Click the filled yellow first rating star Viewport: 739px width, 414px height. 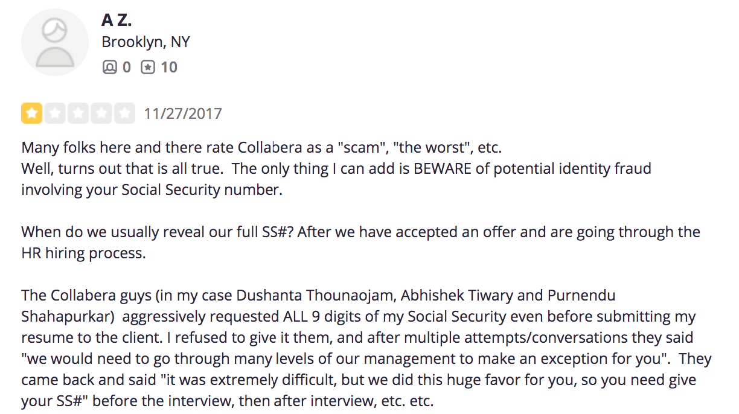[31, 113]
